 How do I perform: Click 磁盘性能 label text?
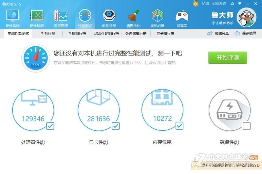point(230,142)
